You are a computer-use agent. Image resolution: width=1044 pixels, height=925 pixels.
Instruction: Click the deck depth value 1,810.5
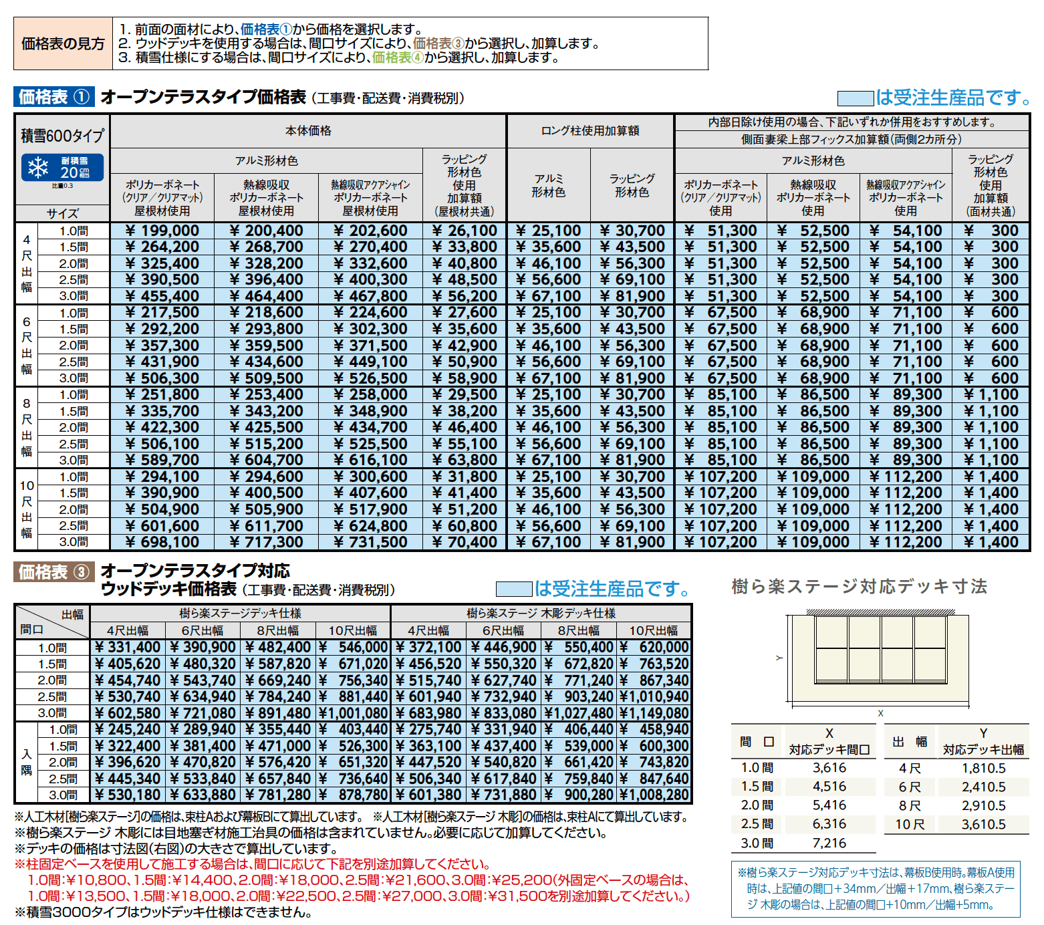pos(984,768)
